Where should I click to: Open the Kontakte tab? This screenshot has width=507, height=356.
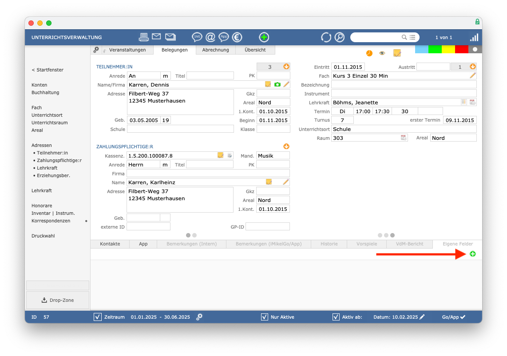110,244
